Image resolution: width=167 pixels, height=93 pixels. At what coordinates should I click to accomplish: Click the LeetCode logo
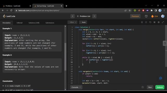tap(9, 16)
